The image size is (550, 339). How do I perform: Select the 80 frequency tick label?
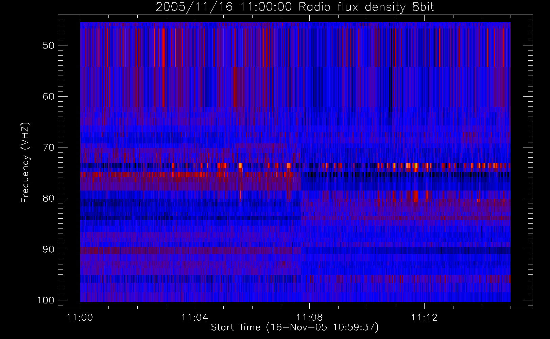48,198
